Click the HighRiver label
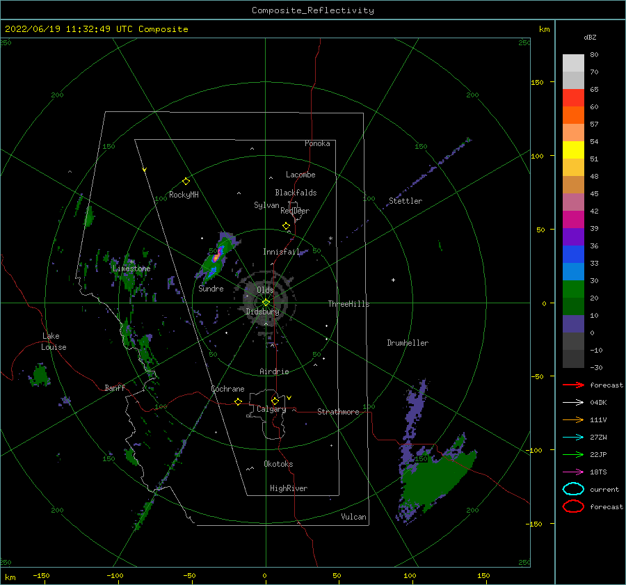This screenshot has height=585, width=626. coord(289,488)
